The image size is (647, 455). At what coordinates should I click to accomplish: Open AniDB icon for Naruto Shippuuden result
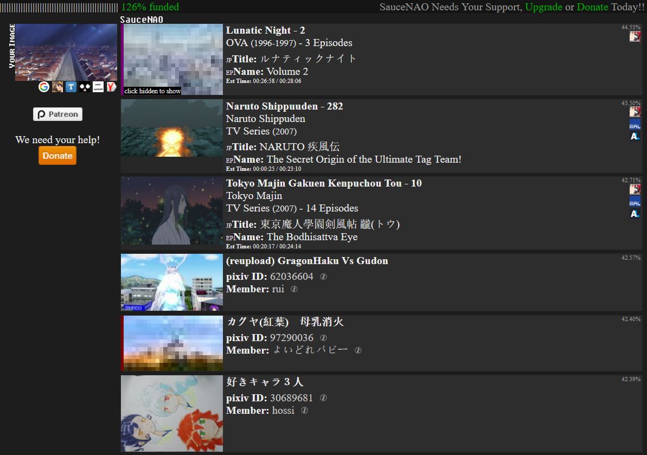point(635,112)
